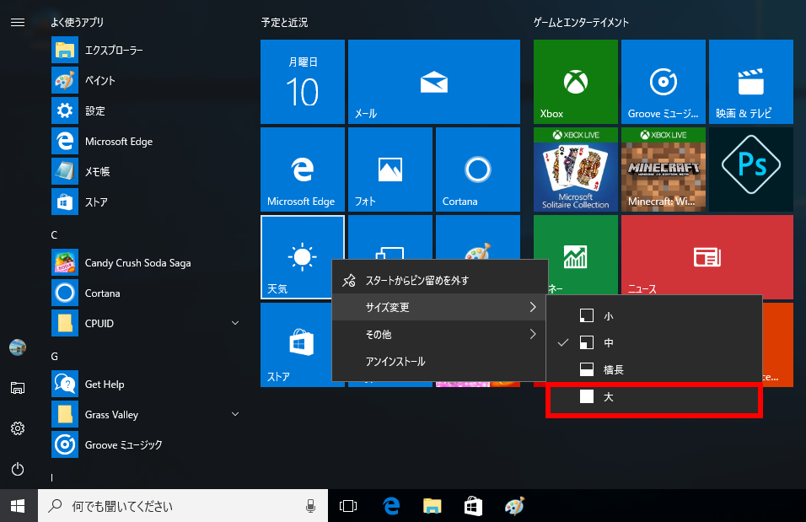The image size is (806, 522).
Task: Open the Get Help app
Action: tap(147, 385)
